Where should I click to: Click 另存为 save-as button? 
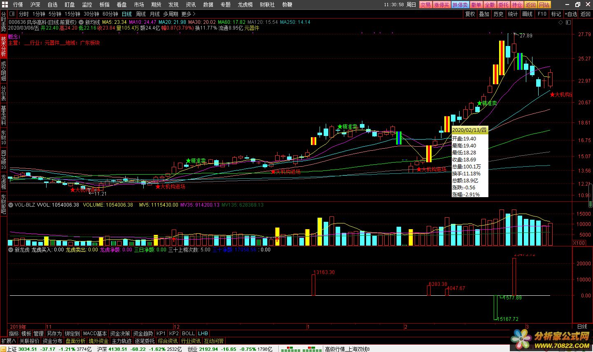point(54,334)
